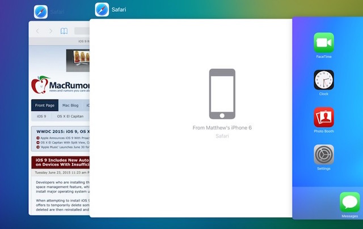Open the 'iOS 9 Includes New Auto' article headline
The height and width of the screenshot is (229, 363).
tap(62, 162)
